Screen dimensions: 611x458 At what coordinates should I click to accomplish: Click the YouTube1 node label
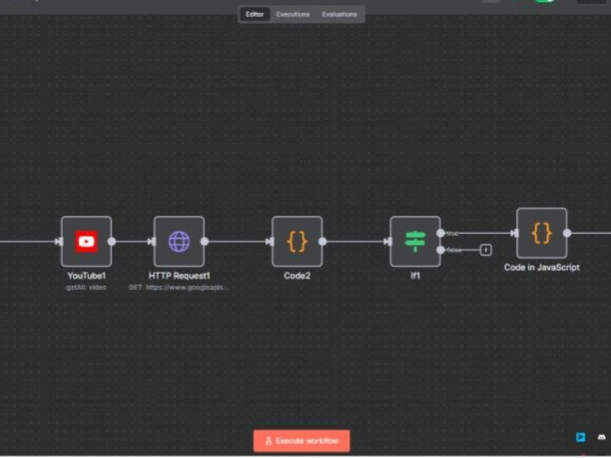(x=87, y=276)
